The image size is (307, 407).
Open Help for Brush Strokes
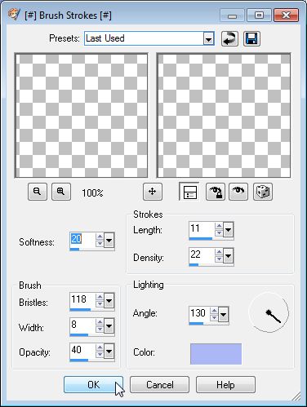click(225, 384)
